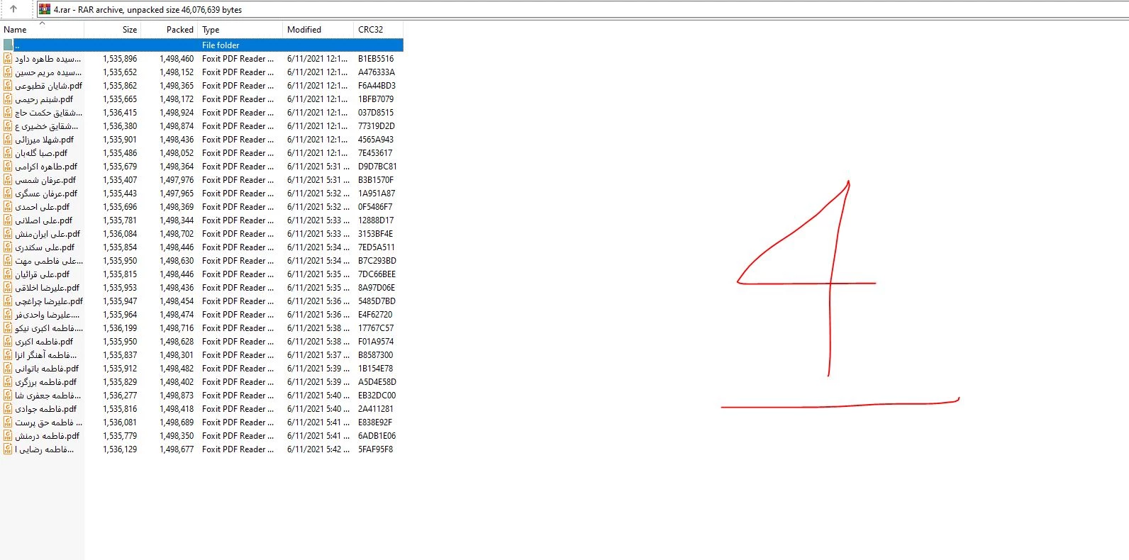
Task: Click the WinRAR archive icon in address bar
Action: [45, 9]
